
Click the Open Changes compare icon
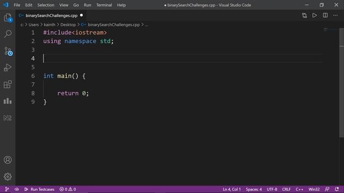click(x=304, y=16)
